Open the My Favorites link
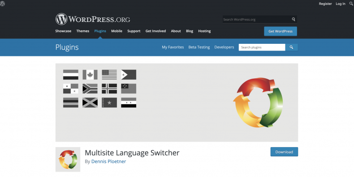 tap(173, 47)
